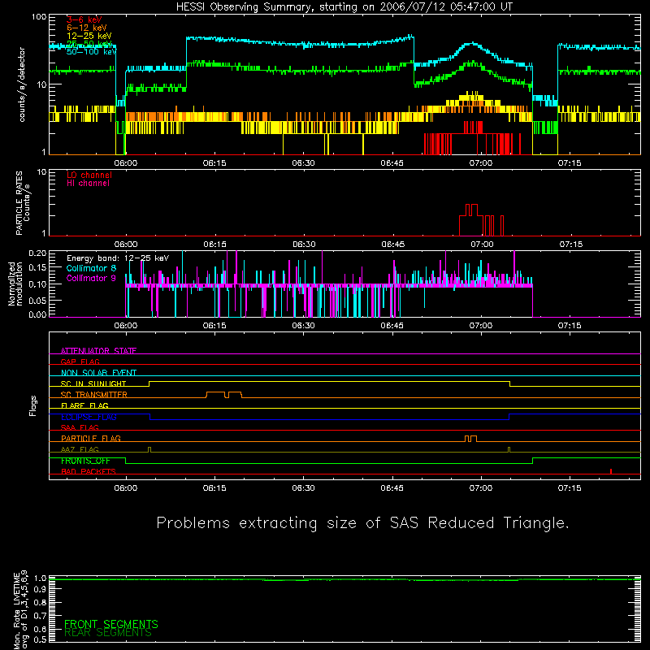Click the "10" label on the particle rates axis
650x650 pixels.
click(42, 171)
